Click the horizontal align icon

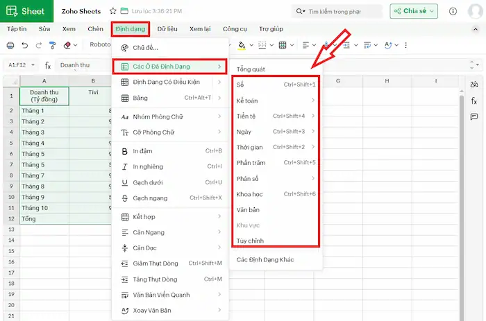tap(305, 45)
